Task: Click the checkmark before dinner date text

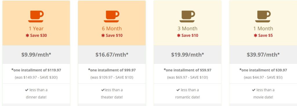Action: tap(26, 90)
